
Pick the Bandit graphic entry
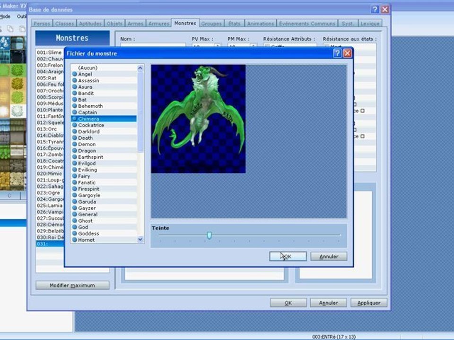point(104,93)
